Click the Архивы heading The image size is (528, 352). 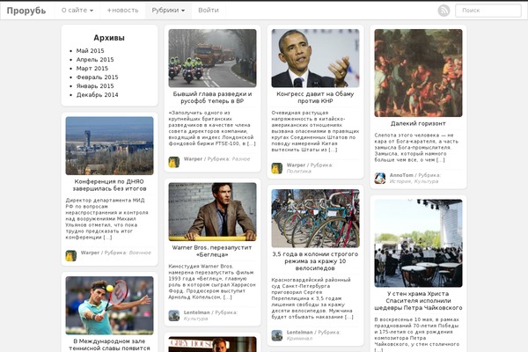(x=109, y=38)
